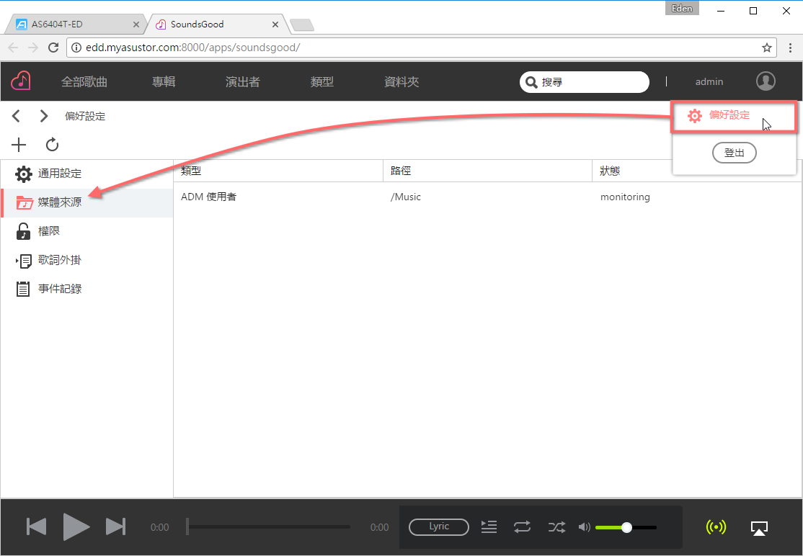Click the magnifier search icon
The width and height of the screenshot is (803, 556).
coord(531,82)
